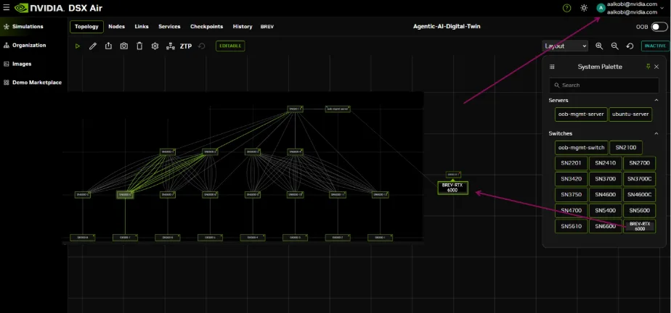Open the BREV tab
The image size is (671, 313).
(x=267, y=27)
